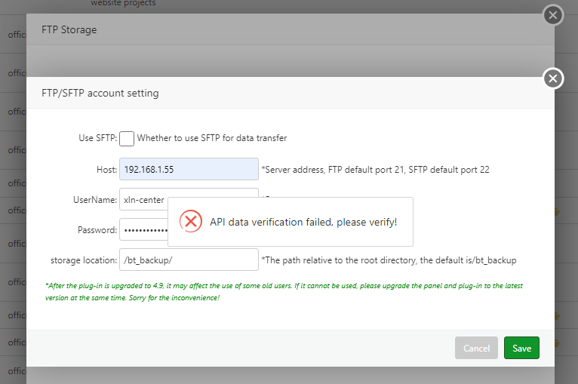Image resolution: width=578 pixels, height=384 pixels.
Task: Click the red error icon in notification
Action: (191, 221)
